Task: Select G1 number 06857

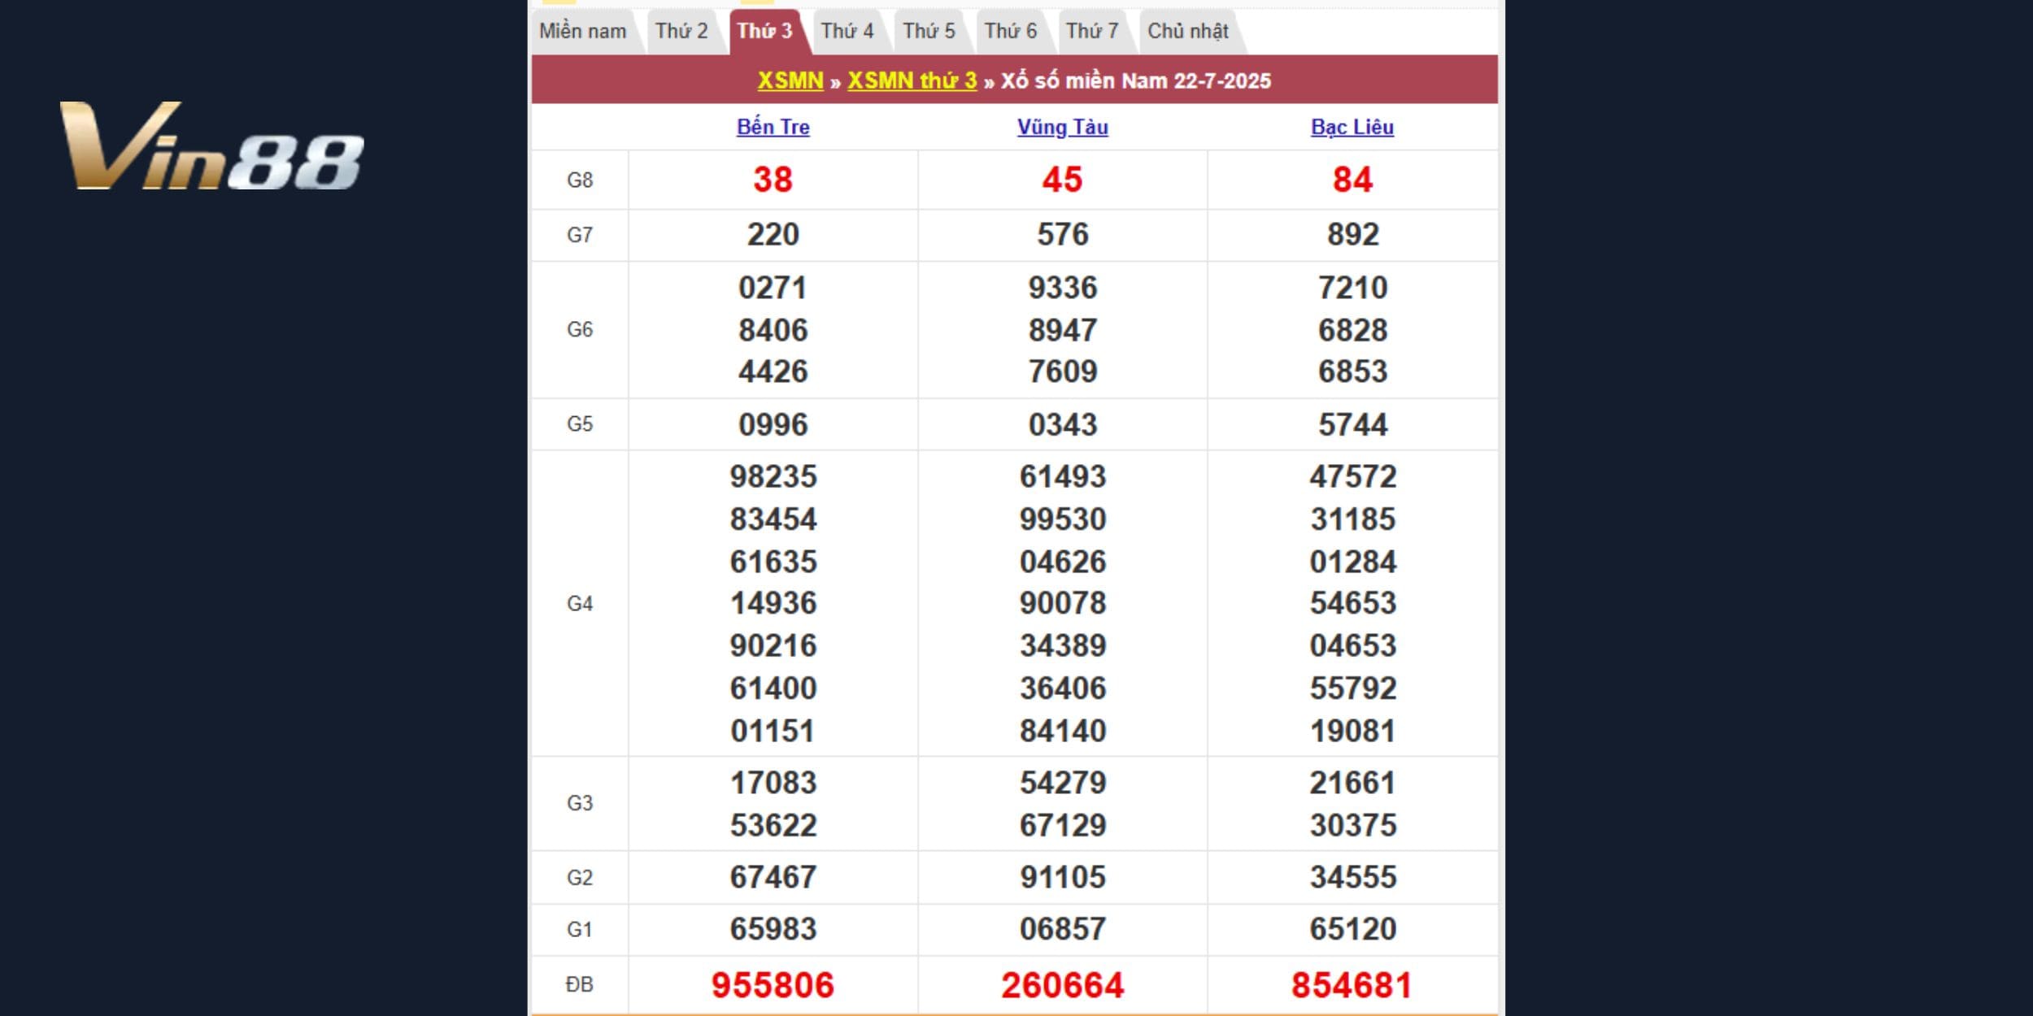Action: [1062, 929]
